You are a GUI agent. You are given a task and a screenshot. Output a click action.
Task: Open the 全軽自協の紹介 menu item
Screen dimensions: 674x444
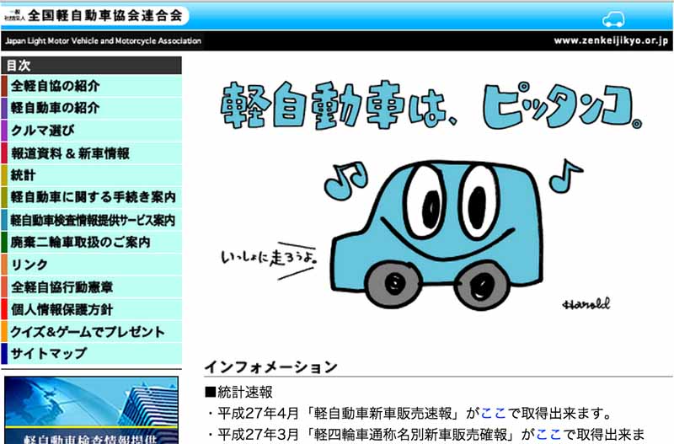click(92, 86)
